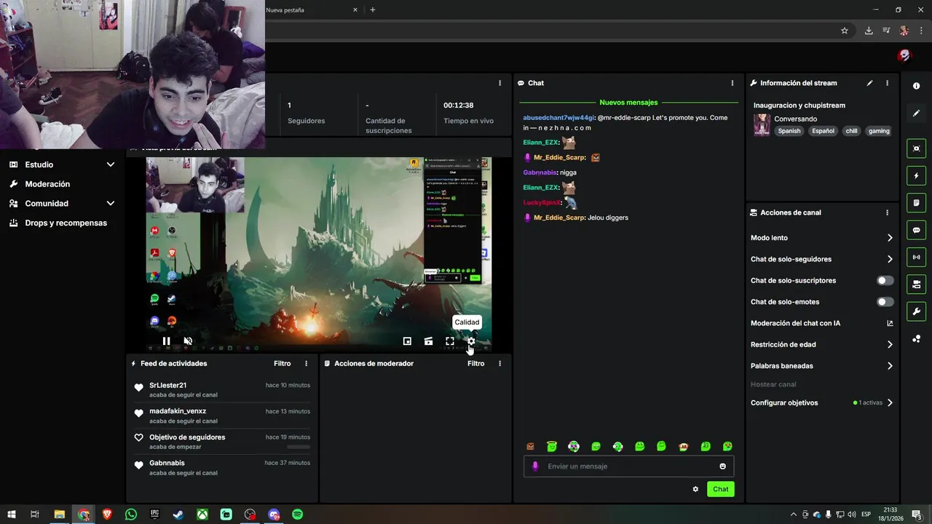Open Filtro in Feed de actividades

click(282, 363)
